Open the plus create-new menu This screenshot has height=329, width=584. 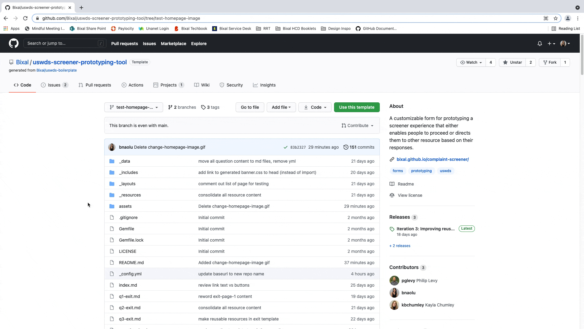point(551,44)
